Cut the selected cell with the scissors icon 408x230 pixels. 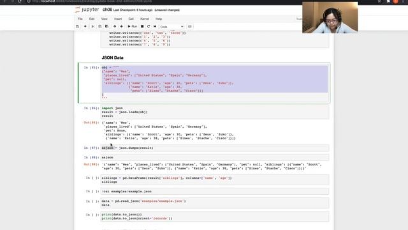pos(93,27)
